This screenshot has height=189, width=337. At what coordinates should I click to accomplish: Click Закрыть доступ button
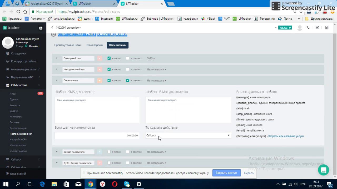226,173
